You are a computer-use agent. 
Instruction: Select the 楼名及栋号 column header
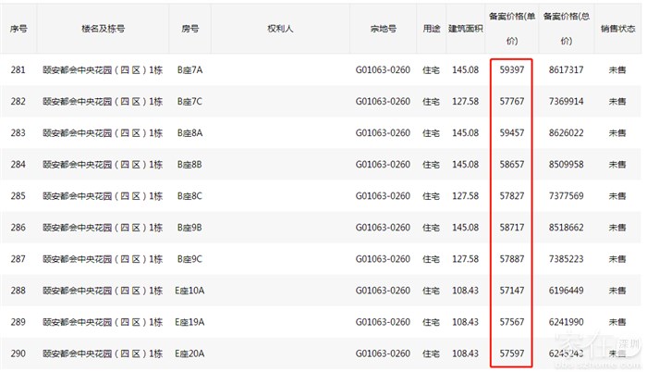(102, 29)
